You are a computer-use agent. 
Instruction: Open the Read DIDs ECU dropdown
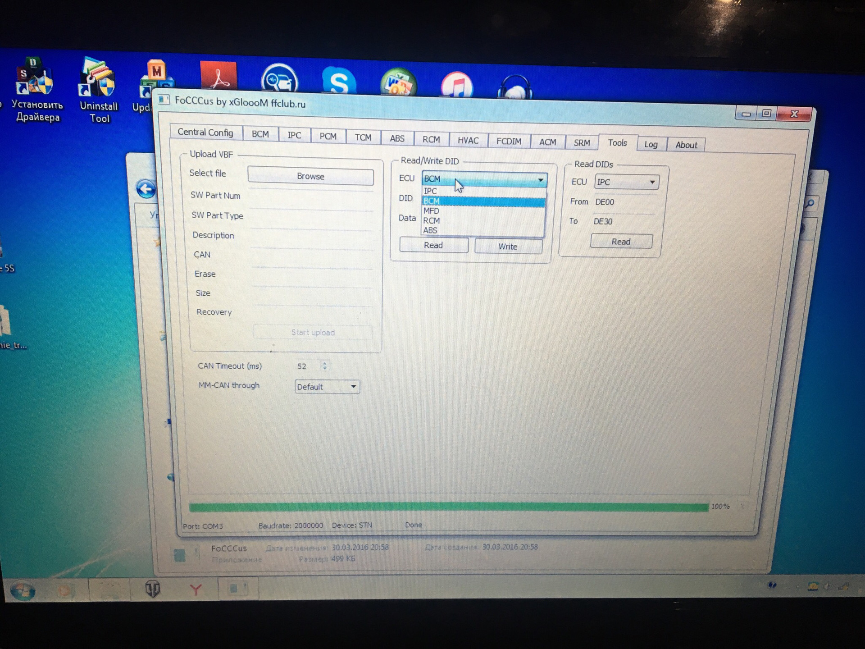626,182
